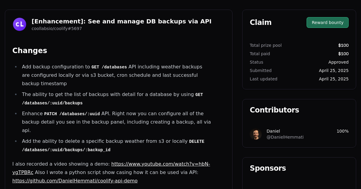Open the coollabsio/coolify#5697 issue reference
The width and height of the screenshot is (361, 189).
(57, 28)
